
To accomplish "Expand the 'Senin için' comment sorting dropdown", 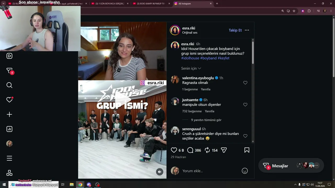I will 191,68.
